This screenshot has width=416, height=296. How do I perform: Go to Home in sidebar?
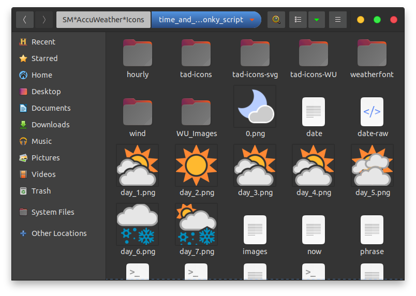pyautogui.click(x=58, y=75)
